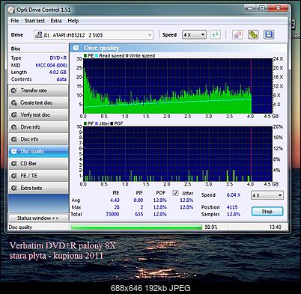This screenshot has height=294, width=301.
Task: Click disc type value DVD+R
Action: coord(58,58)
